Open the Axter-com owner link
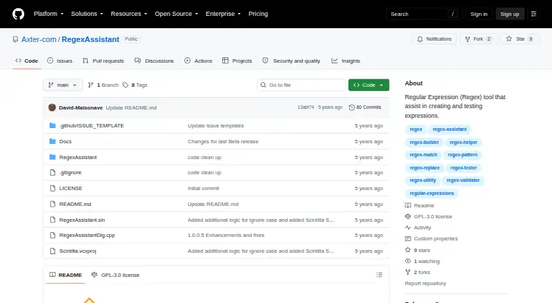 (39, 39)
